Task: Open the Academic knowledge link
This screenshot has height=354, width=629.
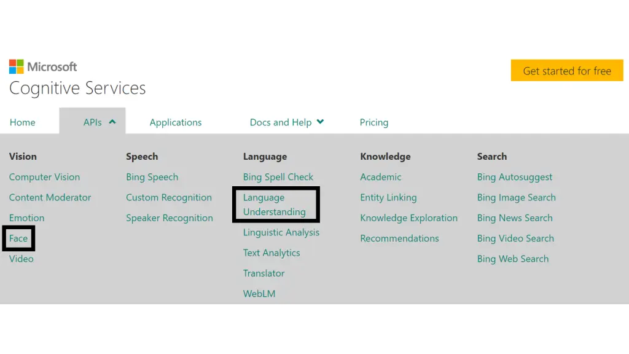Action: (x=381, y=177)
